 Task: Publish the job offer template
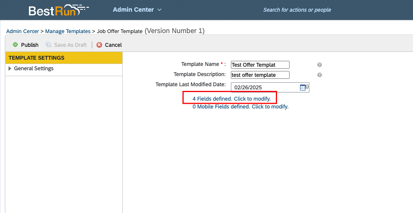click(26, 45)
